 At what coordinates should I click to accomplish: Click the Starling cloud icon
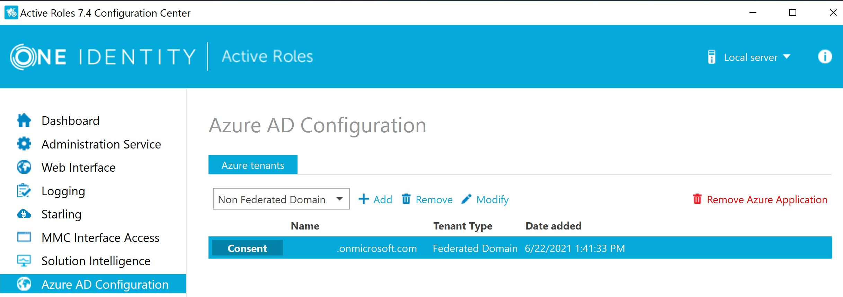[x=24, y=214]
